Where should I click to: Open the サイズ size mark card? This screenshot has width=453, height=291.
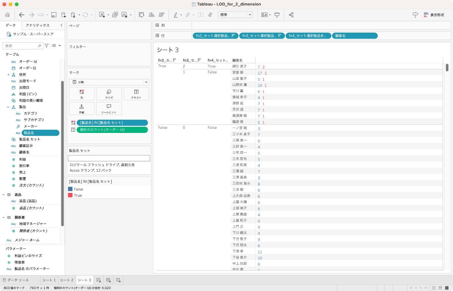pos(109,94)
